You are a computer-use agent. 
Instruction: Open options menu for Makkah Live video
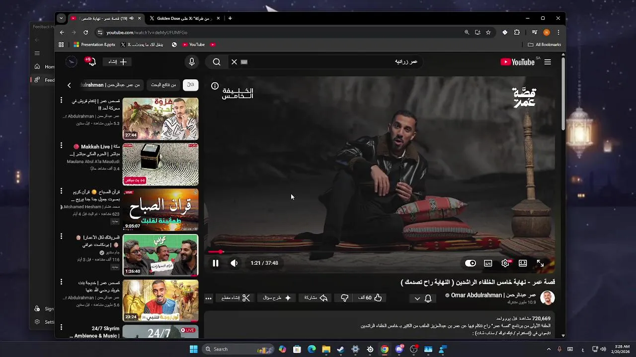(62, 146)
